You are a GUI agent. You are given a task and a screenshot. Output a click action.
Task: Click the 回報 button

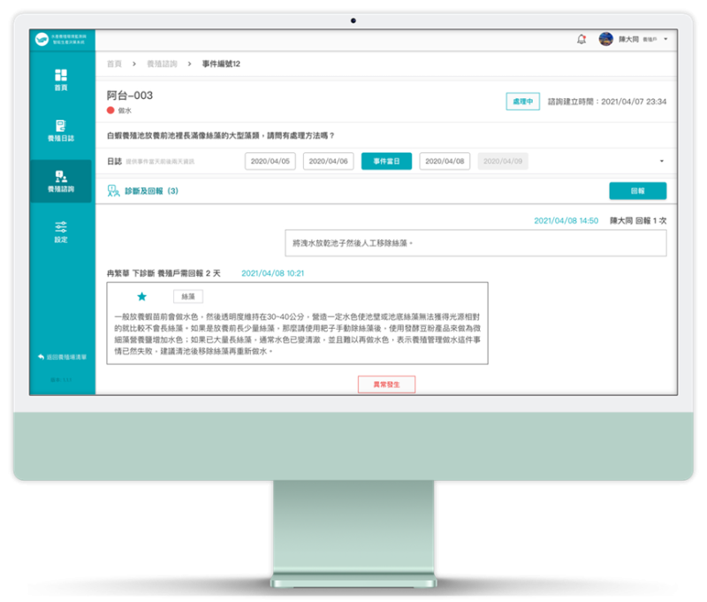tap(637, 190)
